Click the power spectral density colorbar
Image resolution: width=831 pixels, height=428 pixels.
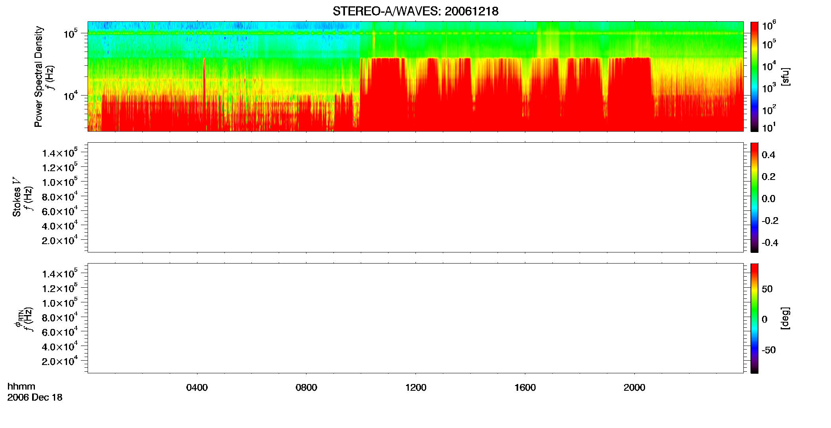pyautogui.click(x=754, y=76)
